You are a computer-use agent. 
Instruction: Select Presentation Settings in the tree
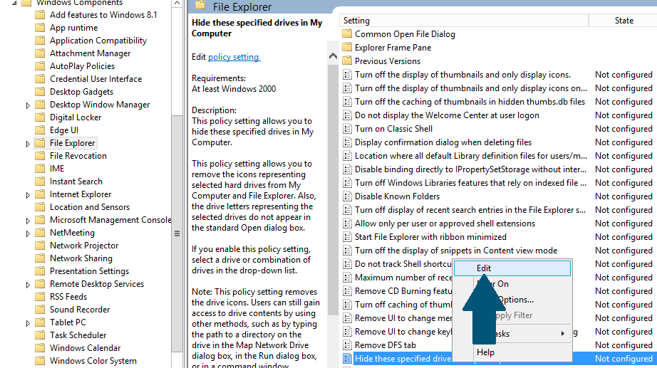[89, 271]
